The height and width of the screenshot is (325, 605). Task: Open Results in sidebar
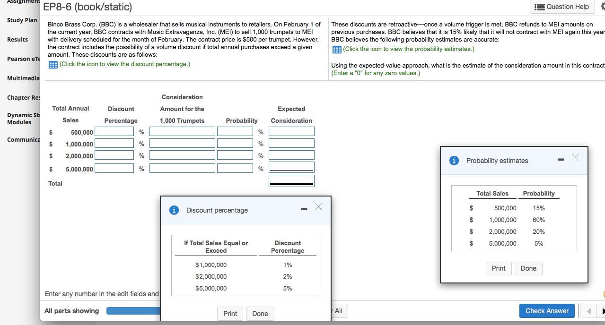click(18, 39)
